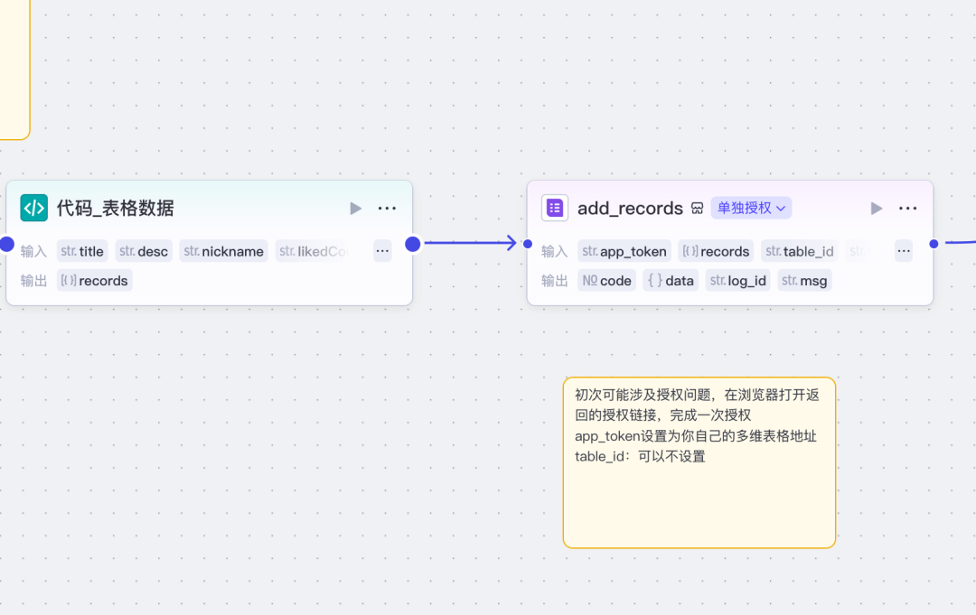Click the plugin store icon beside add_records
Screen dimensions: 976x615
click(697, 209)
